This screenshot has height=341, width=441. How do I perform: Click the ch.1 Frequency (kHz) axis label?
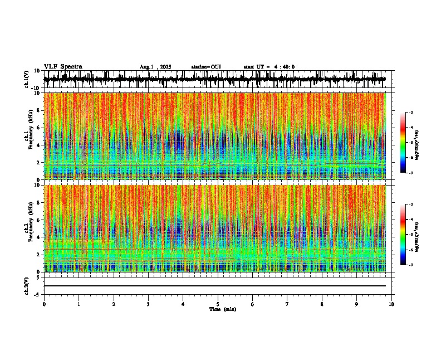pos(29,129)
